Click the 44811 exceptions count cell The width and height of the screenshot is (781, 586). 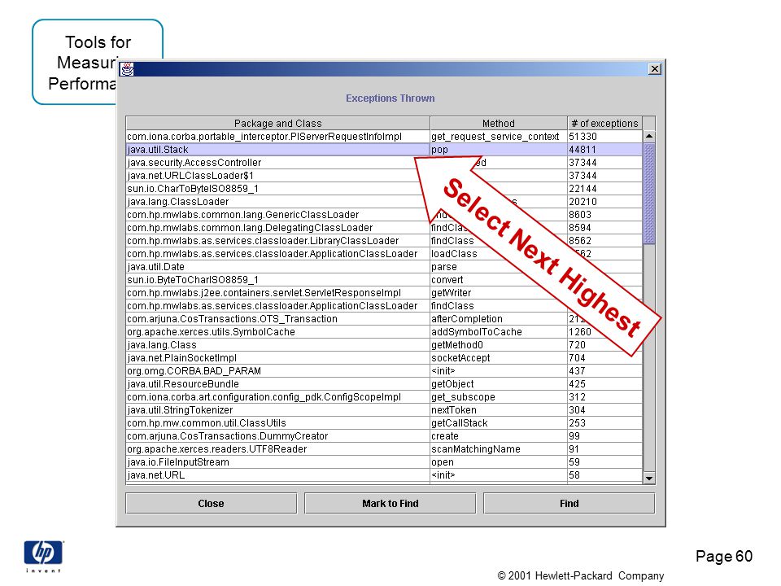pos(604,150)
